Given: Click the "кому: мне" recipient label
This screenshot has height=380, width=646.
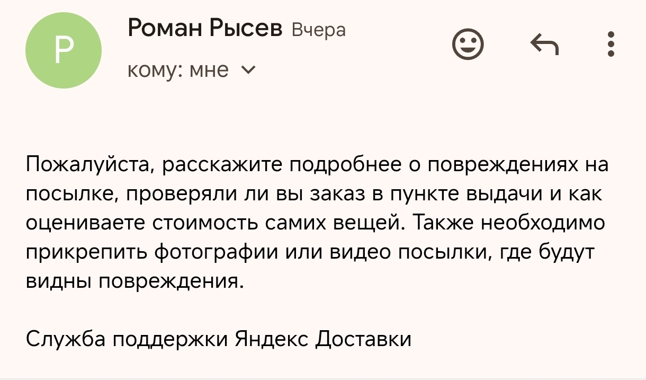Looking at the screenshot, I should 178,69.
